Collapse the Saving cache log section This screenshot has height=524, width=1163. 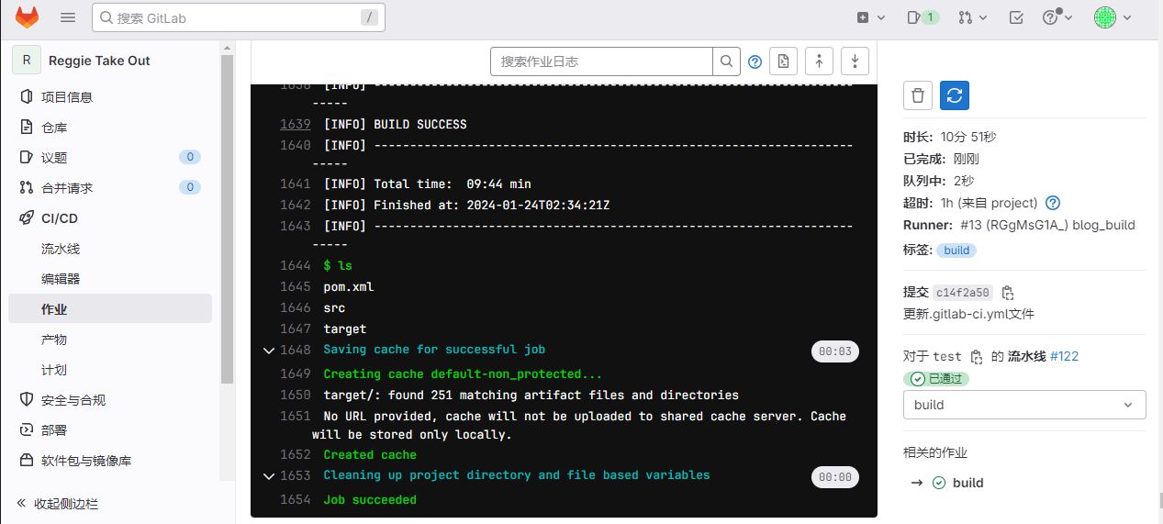pyautogui.click(x=269, y=351)
